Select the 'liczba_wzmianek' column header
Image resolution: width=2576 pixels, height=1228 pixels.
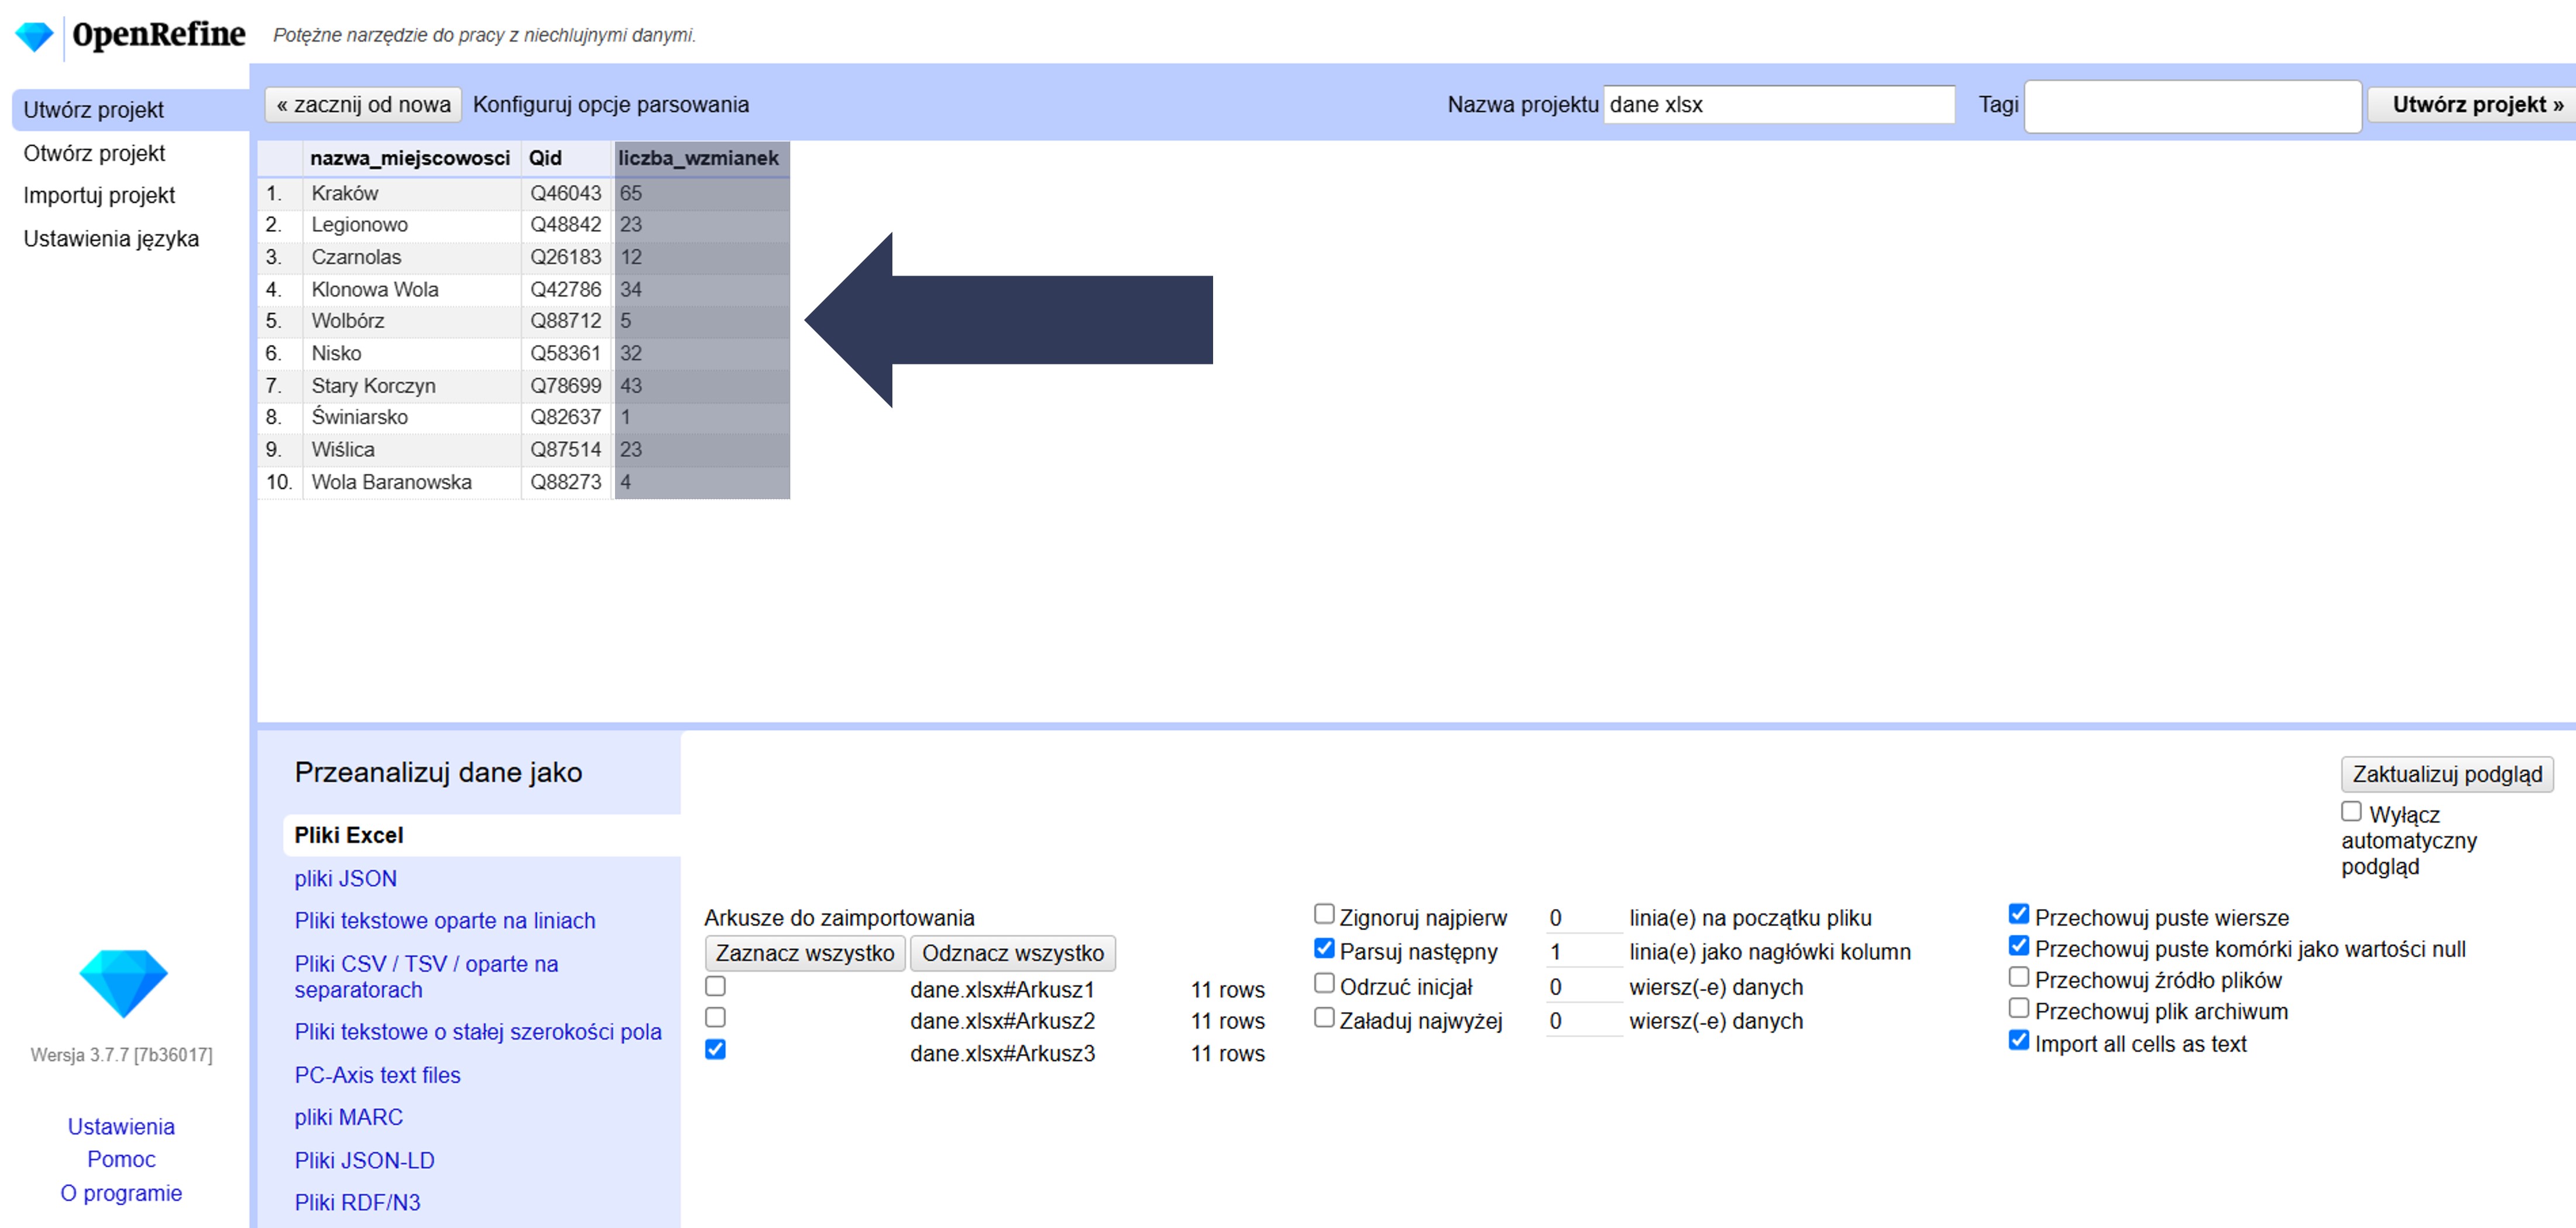point(698,158)
